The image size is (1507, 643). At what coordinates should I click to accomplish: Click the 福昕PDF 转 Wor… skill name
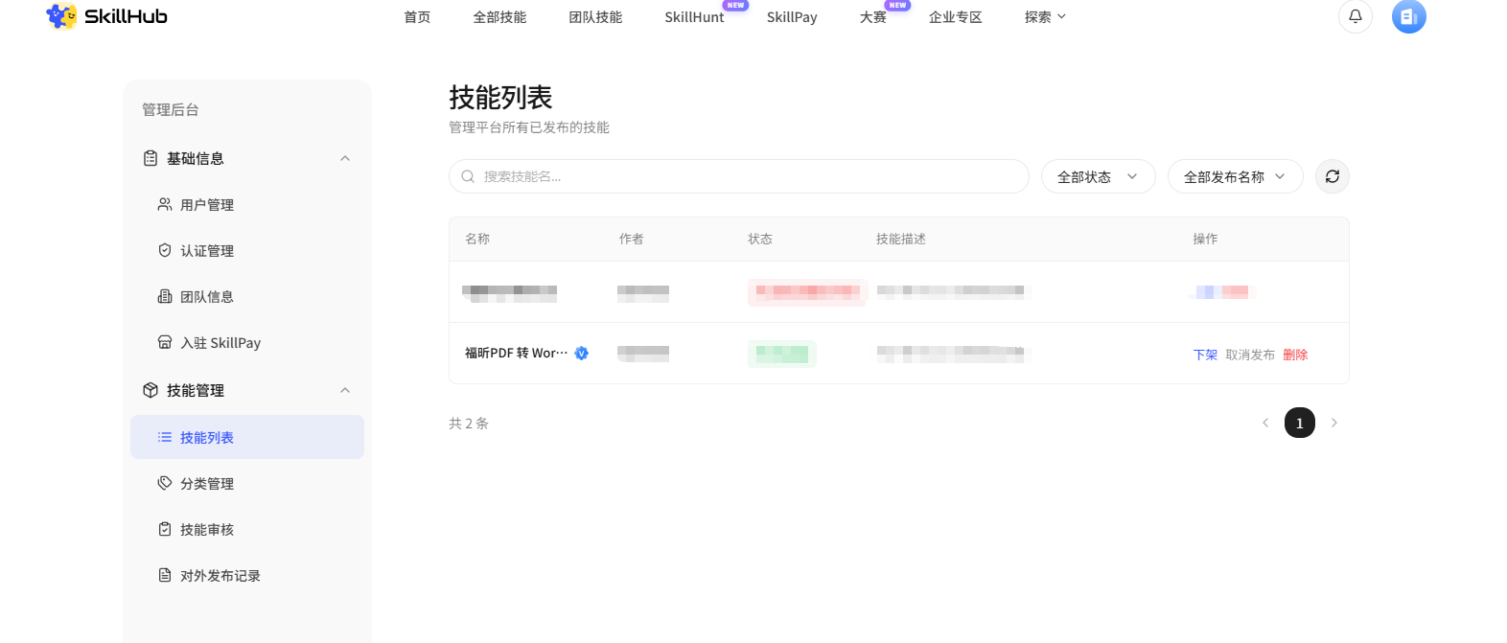pos(517,353)
